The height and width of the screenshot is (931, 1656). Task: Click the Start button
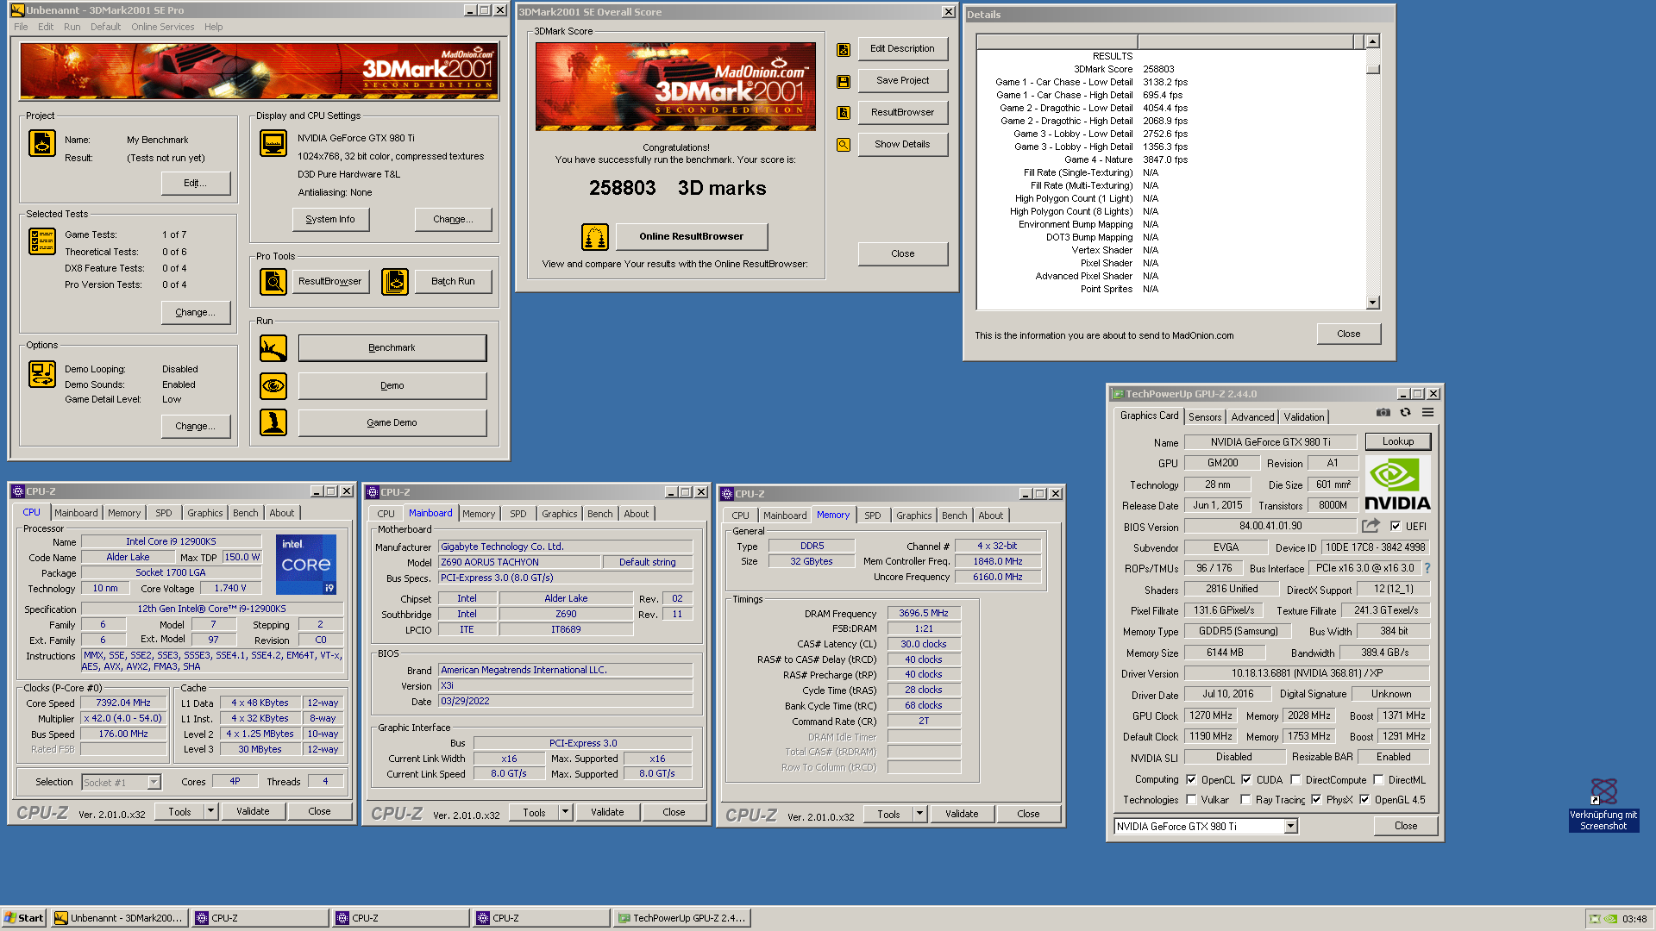pos(23,918)
